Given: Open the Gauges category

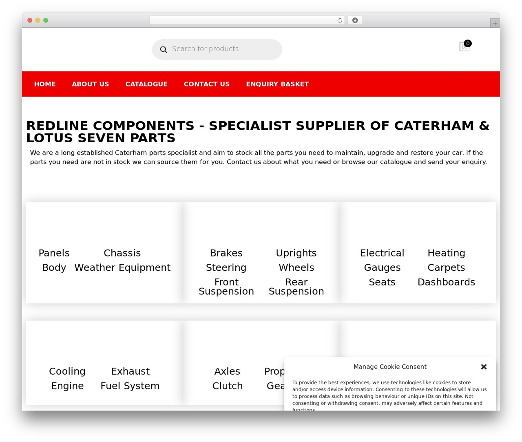Looking at the screenshot, I should [x=382, y=268].
